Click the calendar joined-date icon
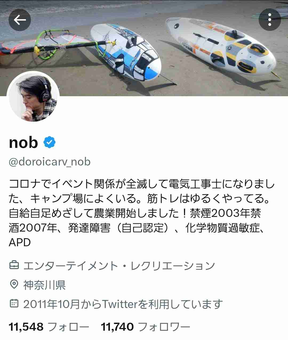 pos(14,303)
